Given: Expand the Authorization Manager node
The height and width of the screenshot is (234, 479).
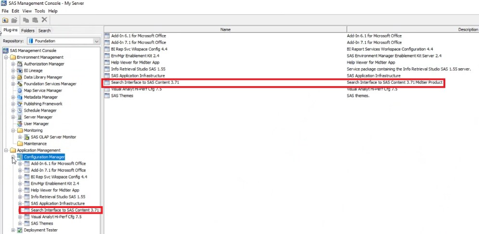Looking at the screenshot, I should pyautogui.click(x=13, y=64).
